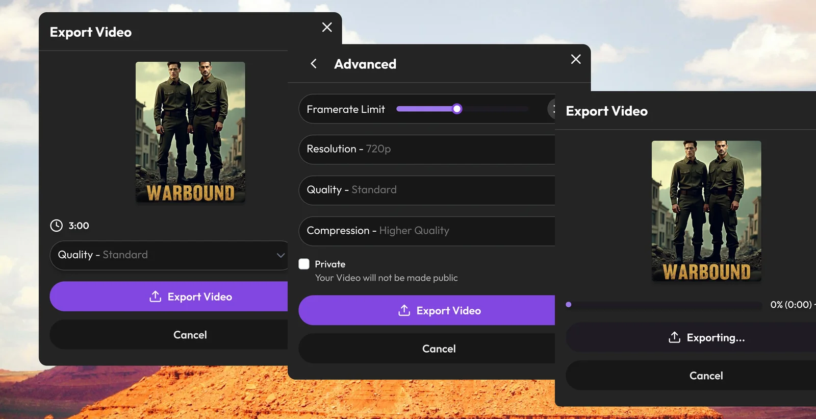This screenshot has width=816, height=419.
Task: Click Warbound poster in left Export dialog
Action: 190,132
